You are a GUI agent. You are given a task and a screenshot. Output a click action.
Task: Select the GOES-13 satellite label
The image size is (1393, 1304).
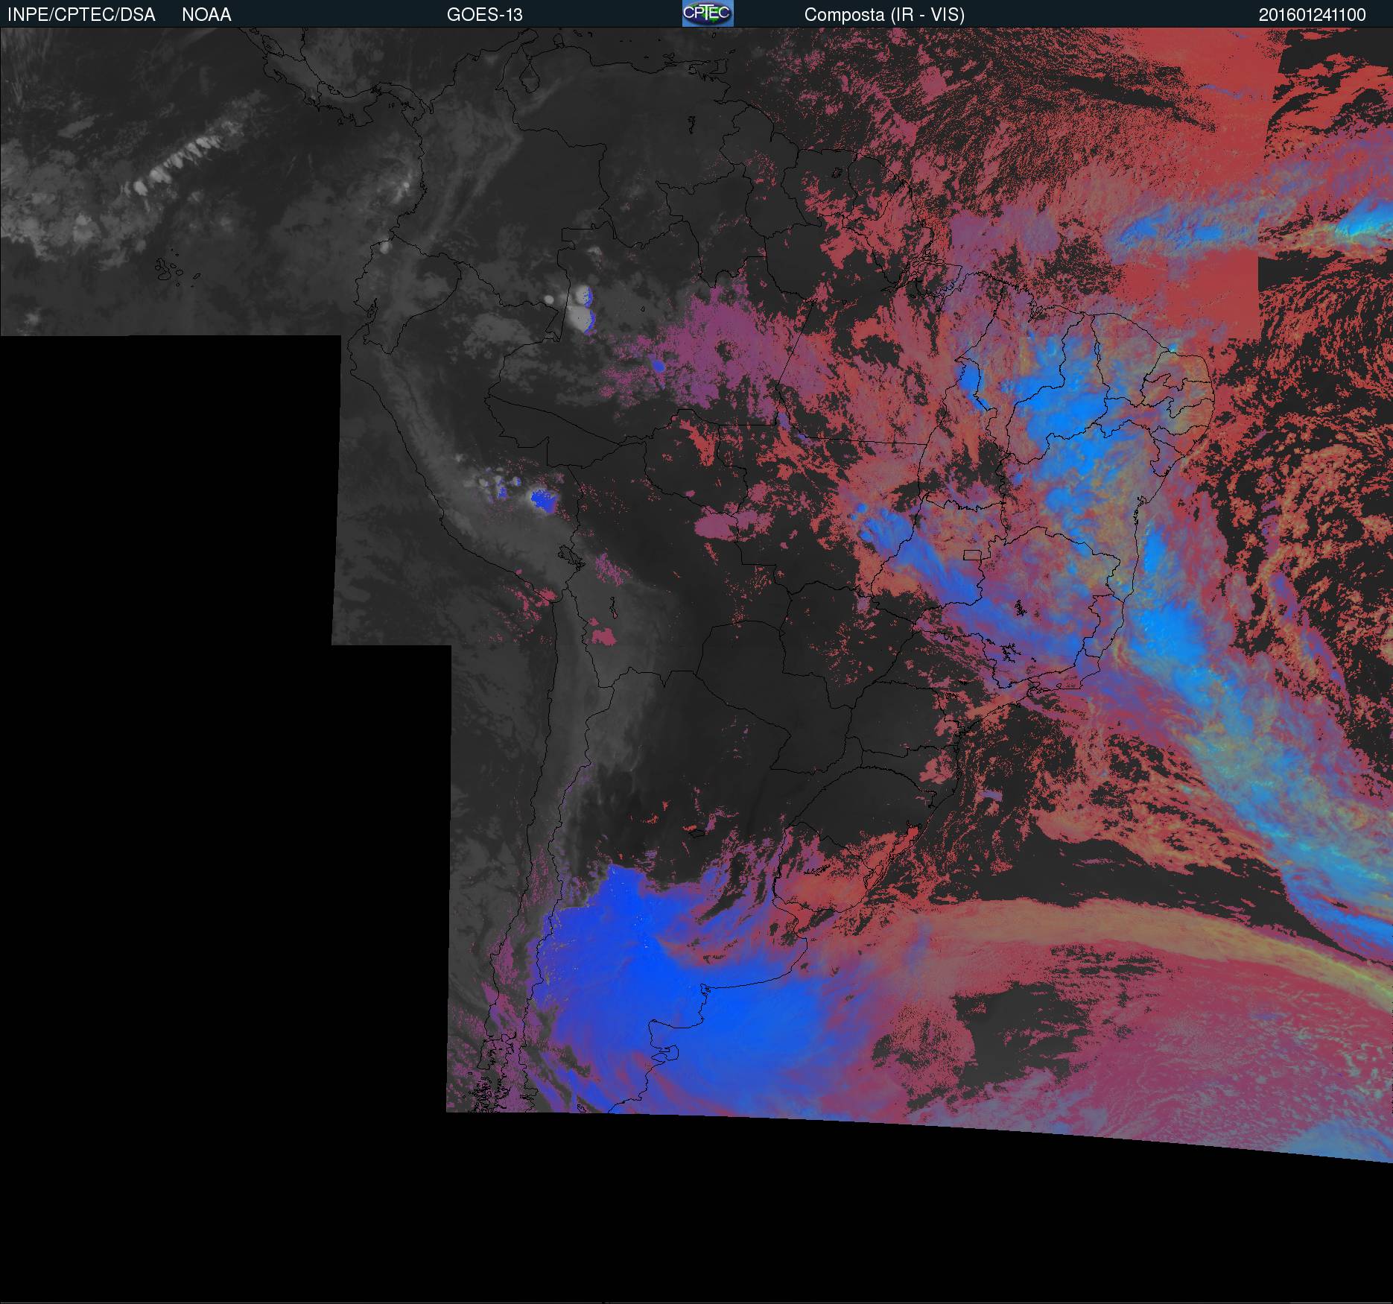484,15
